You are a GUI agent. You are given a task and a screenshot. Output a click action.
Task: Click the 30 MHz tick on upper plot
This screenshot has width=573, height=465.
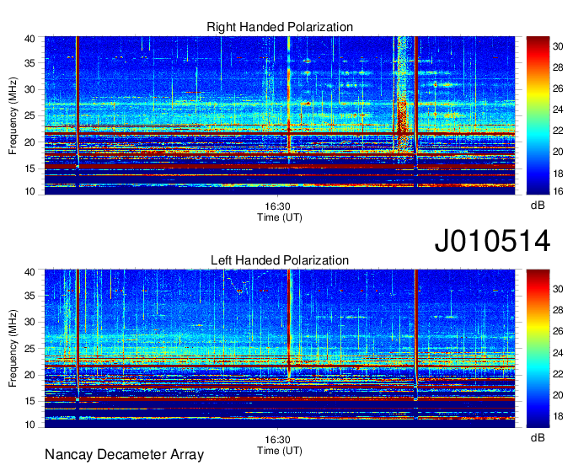point(29,89)
